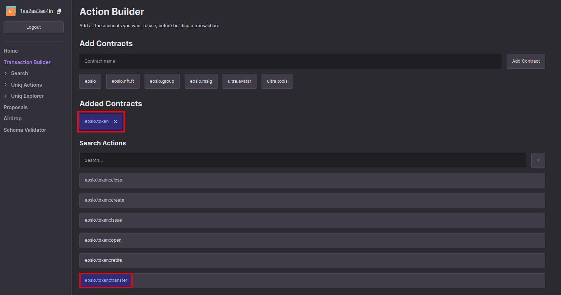This screenshot has width=561, height=295.
Task: Open the Proposals page
Action: [x=15, y=107]
